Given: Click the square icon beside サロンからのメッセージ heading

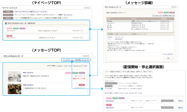Looking at the screenshot, I should (x=6, y=23).
